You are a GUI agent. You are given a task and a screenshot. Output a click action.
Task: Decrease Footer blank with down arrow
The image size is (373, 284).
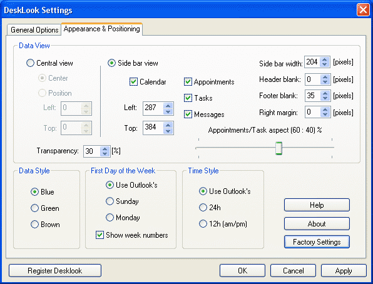[x=325, y=98]
